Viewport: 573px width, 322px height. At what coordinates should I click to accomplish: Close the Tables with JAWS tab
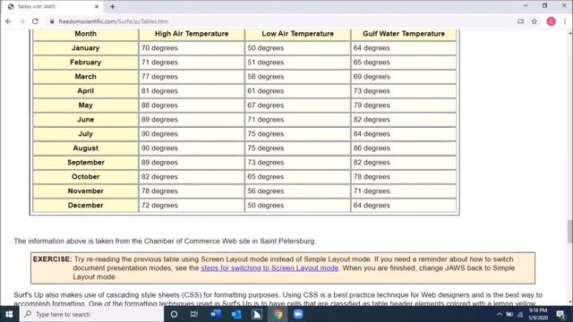(x=97, y=6)
